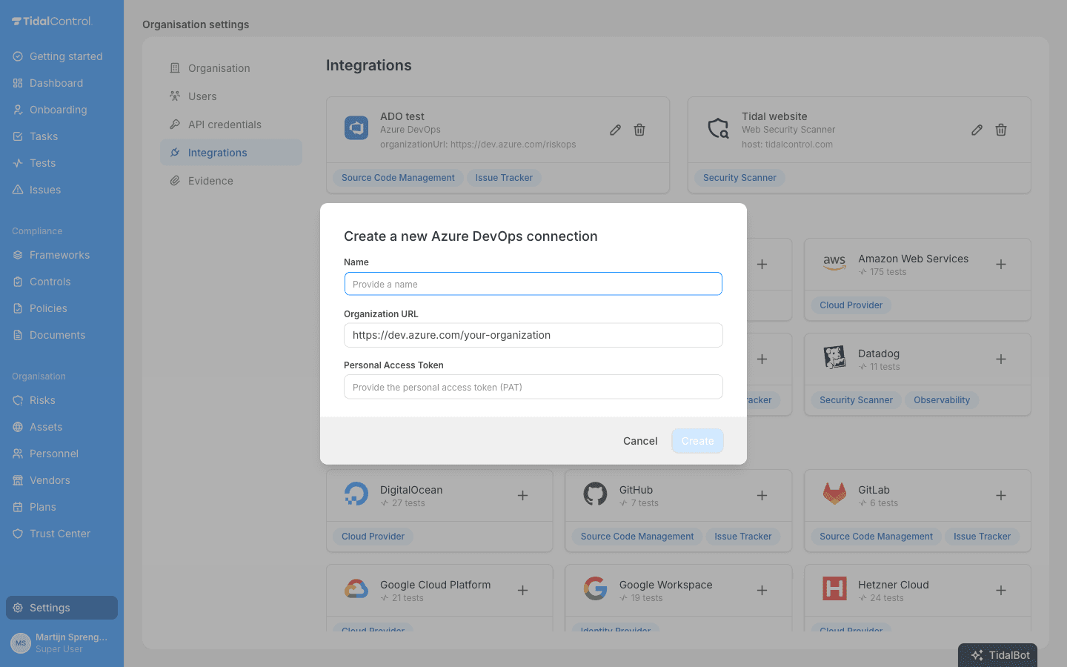Click the Personal Access Token field
Viewport: 1067px width, 667px height.
coord(533,387)
